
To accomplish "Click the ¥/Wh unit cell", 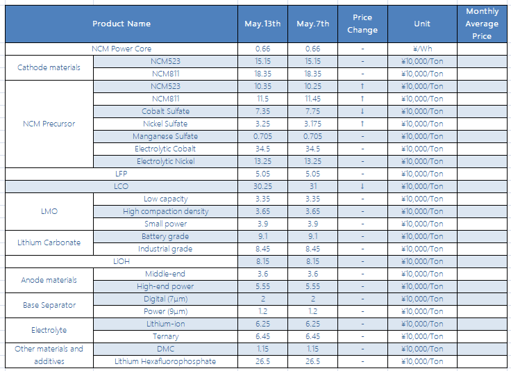I will coord(422,49).
